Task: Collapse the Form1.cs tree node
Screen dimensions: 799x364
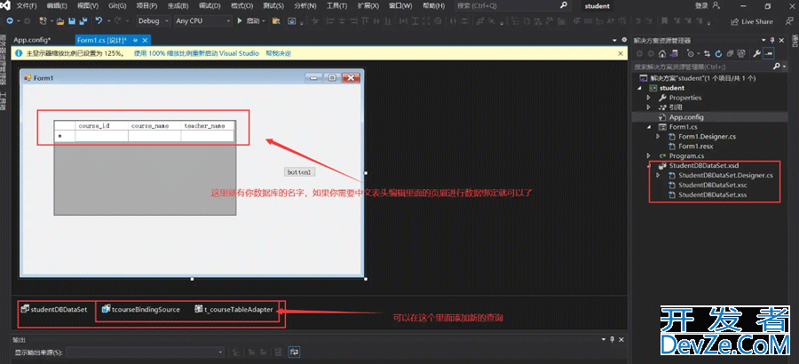Action: click(x=649, y=126)
